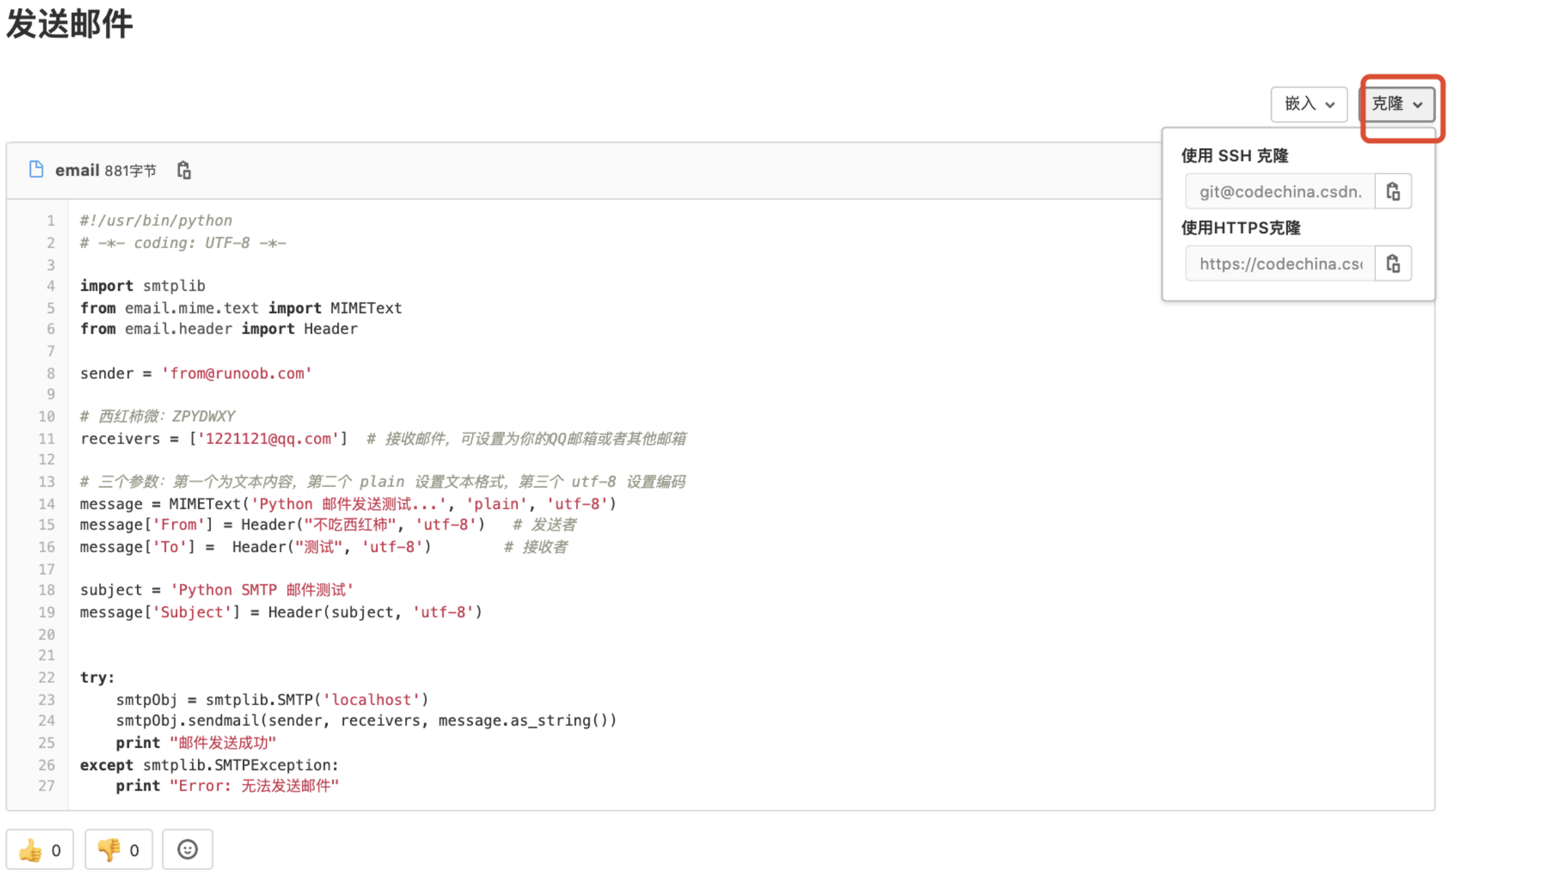
Task: Open the emoji reaction picker
Action: [x=187, y=850]
